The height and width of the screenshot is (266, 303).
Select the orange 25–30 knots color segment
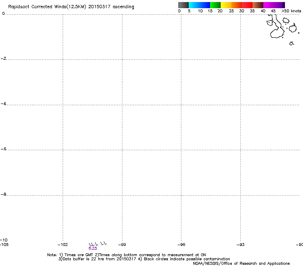click(x=237, y=5)
